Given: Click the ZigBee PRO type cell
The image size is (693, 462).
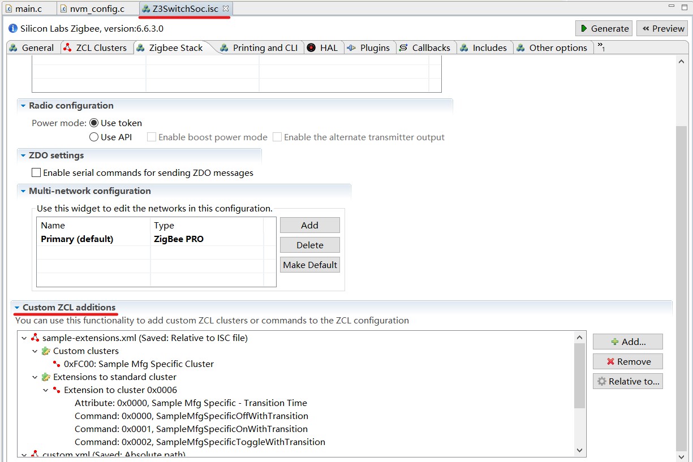Looking at the screenshot, I should (179, 239).
